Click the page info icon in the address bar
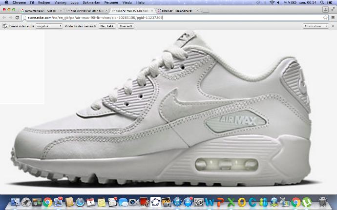 [x=25, y=18]
